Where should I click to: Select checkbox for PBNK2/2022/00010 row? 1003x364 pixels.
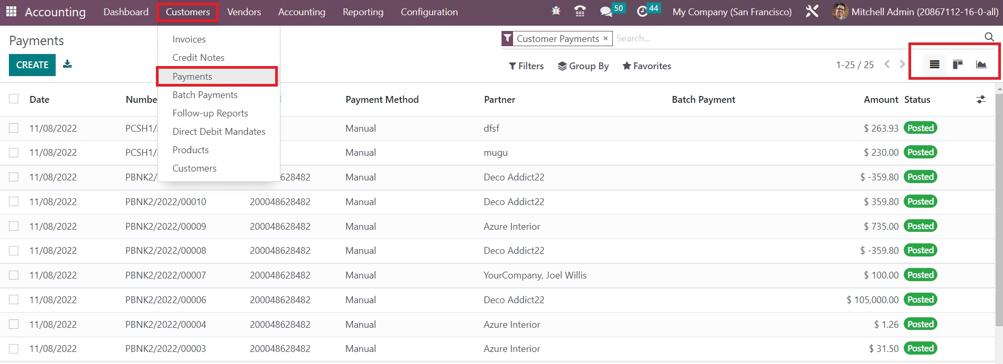(14, 201)
